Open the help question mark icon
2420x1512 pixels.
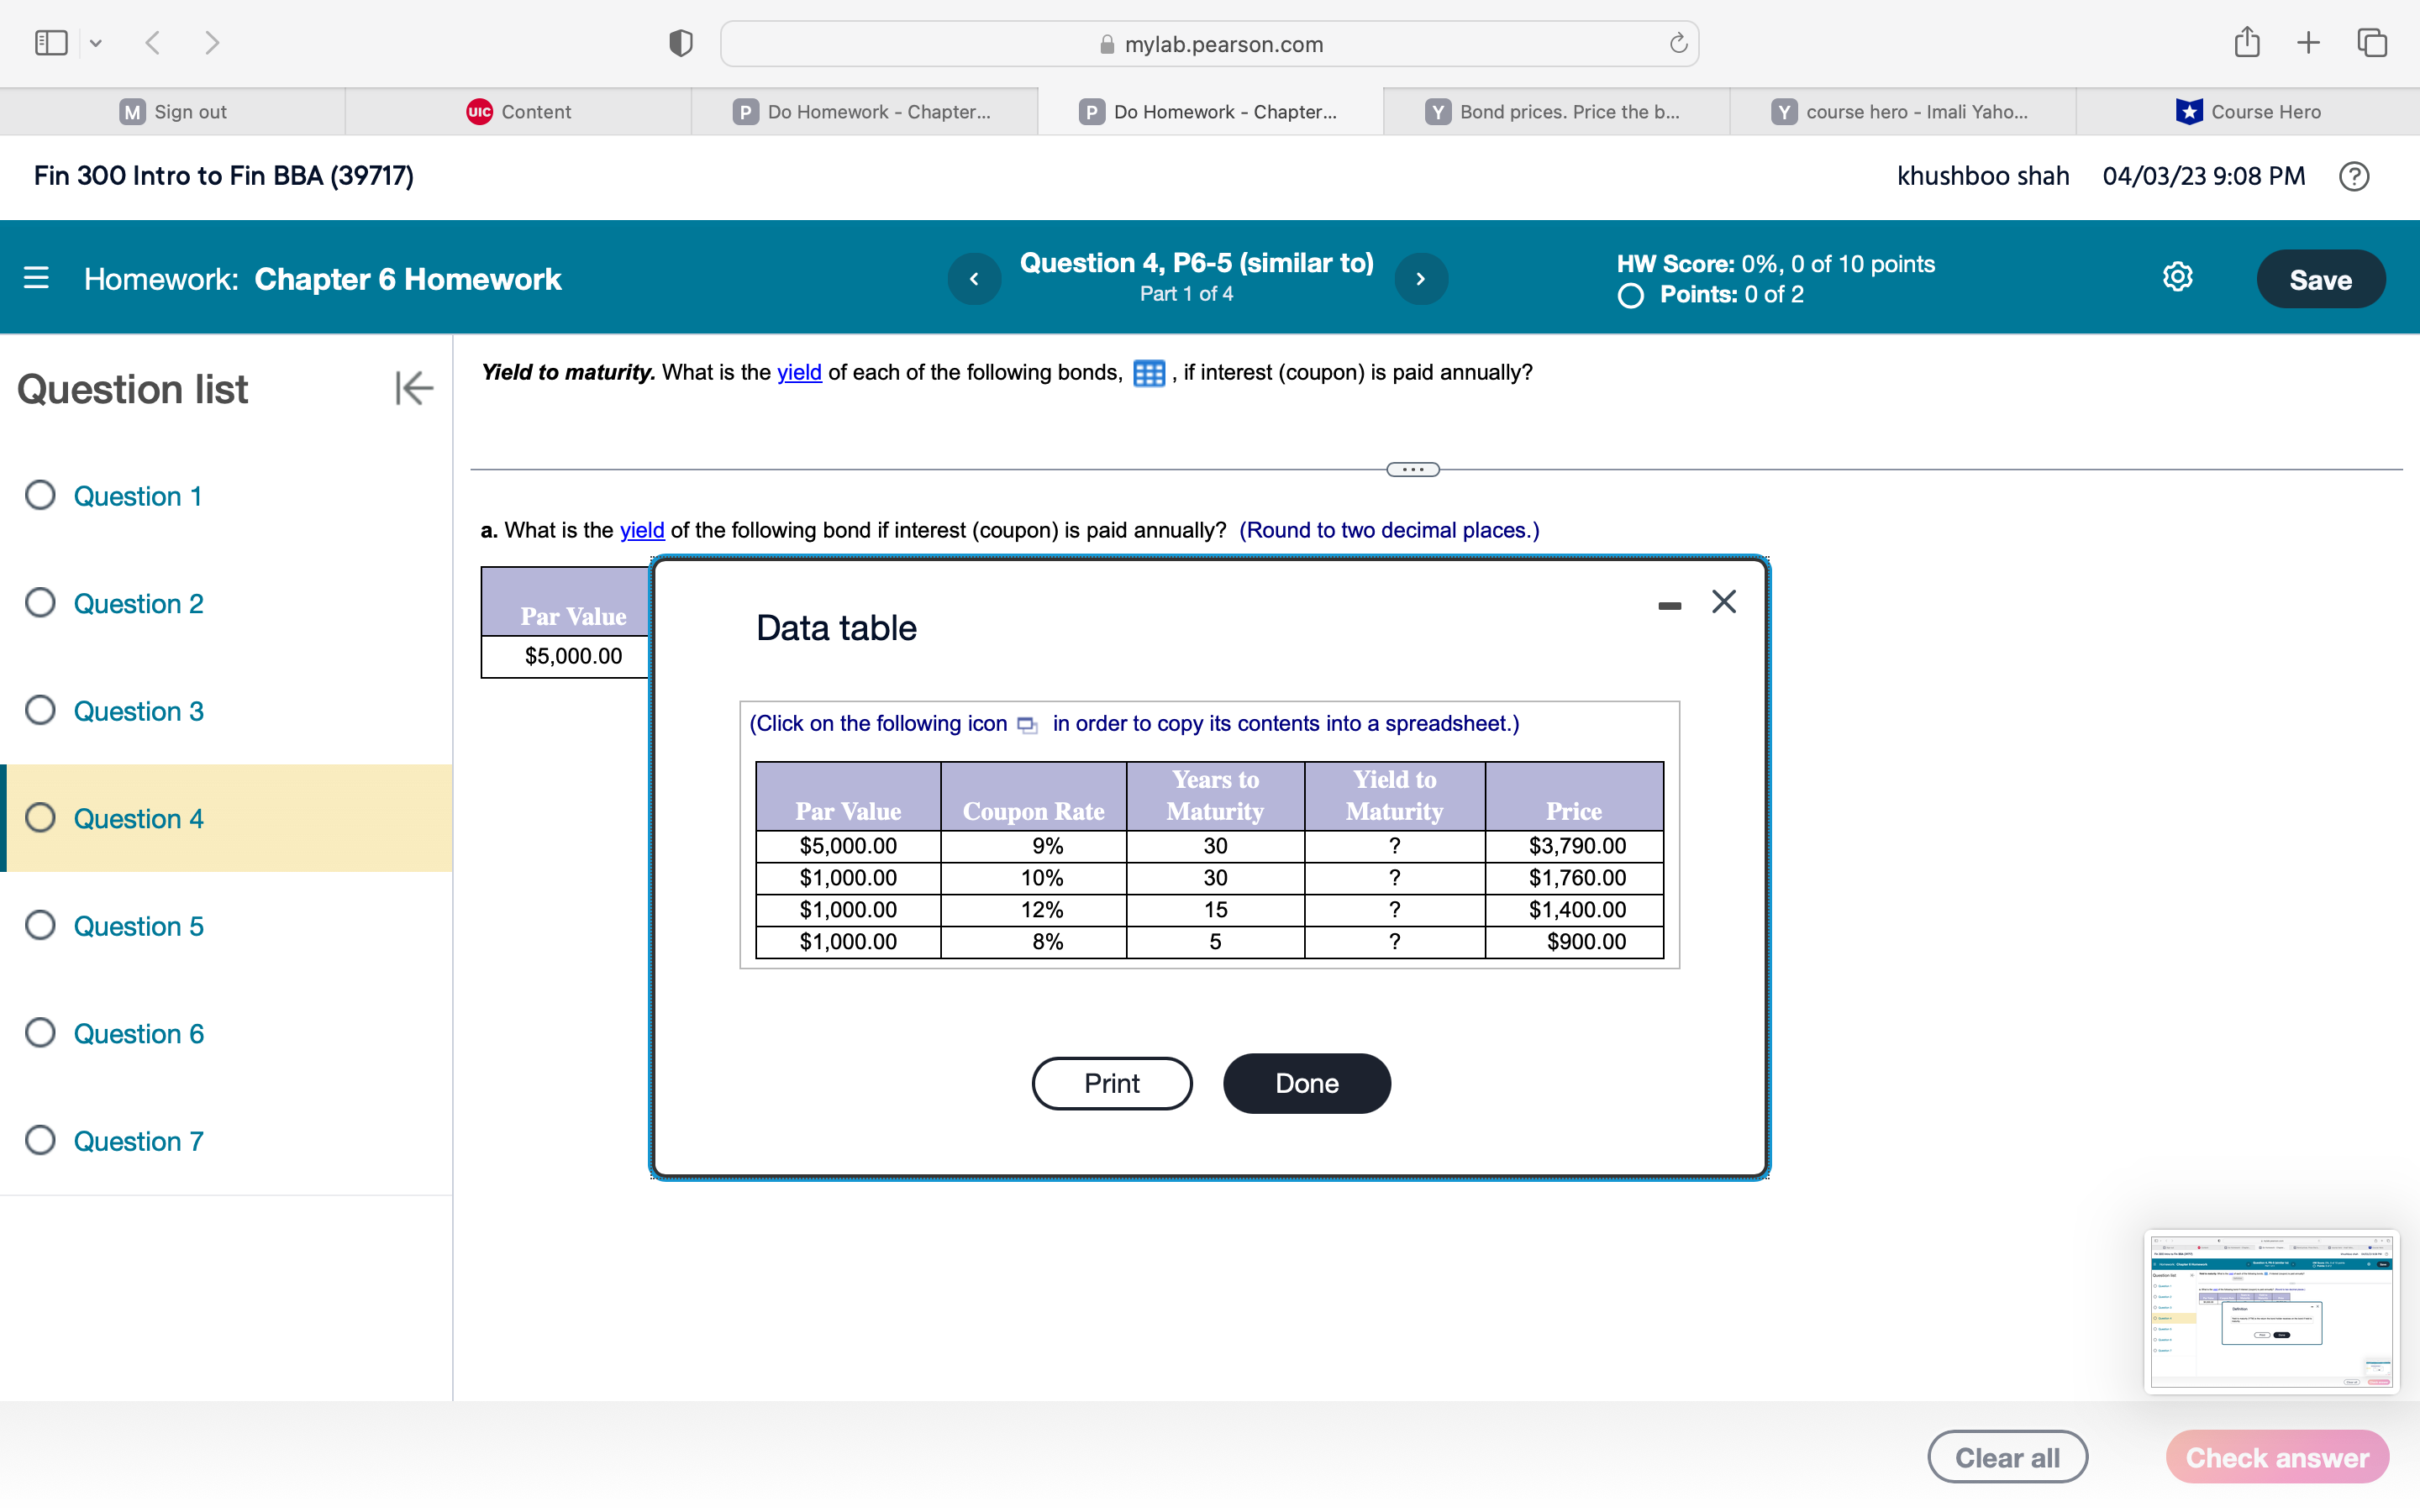click(2354, 177)
